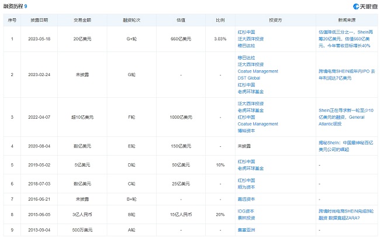Click the 融资历程 9 section heading
This screenshot has width=380, height=237.
pyautogui.click(x=15, y=6)
